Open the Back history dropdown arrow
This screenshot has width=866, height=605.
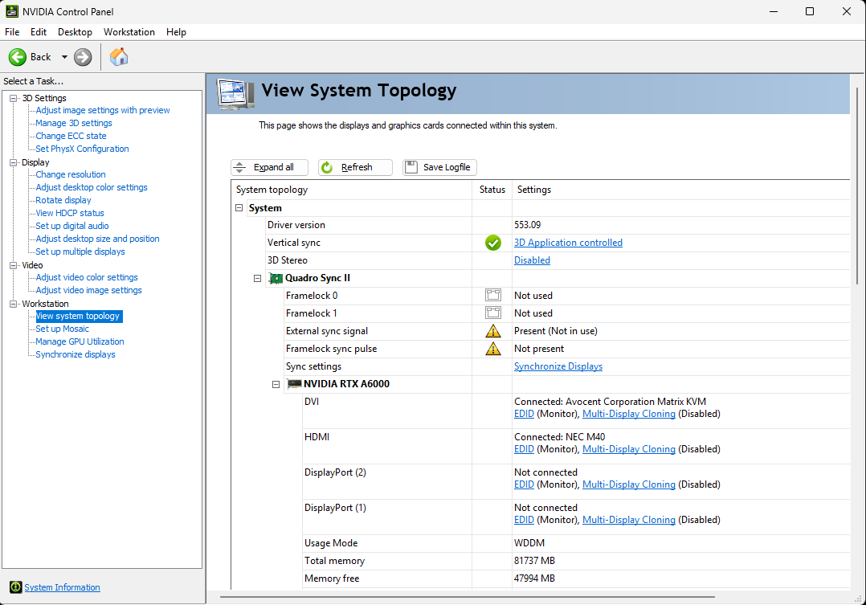point(64,57)
